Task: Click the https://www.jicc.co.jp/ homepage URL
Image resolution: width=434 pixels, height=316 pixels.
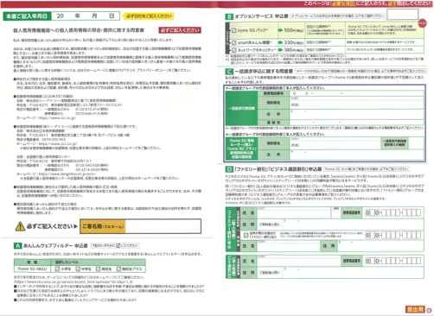Action: [58, 143]
